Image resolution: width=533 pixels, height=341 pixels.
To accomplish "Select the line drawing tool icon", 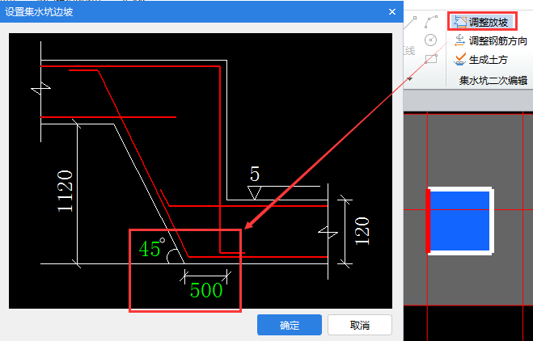I will [410, 23].
